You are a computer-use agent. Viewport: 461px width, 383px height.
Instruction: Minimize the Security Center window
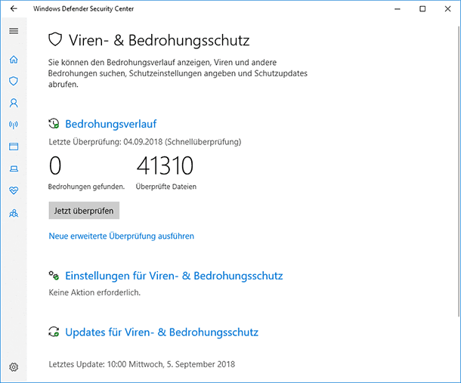point(398,9)
